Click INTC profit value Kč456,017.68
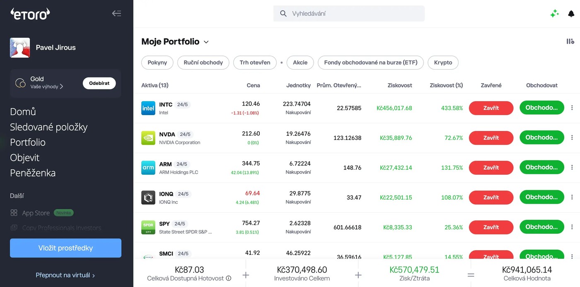The height and width of the screenshot is (287, 580). [x=394, y=108]
